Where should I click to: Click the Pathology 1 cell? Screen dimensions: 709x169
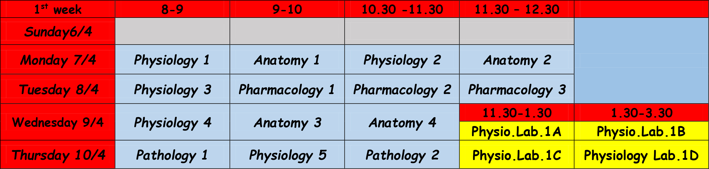[172, 154]
